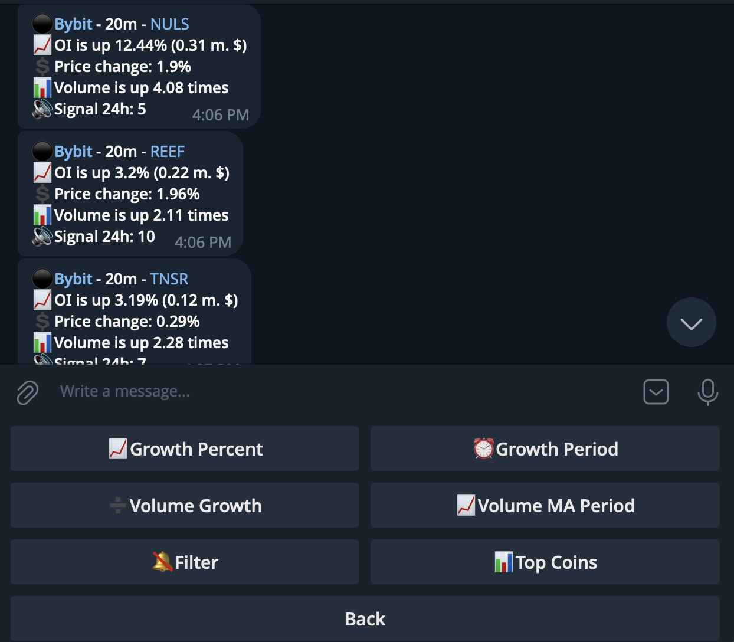The height and width of the screenshot is (642, 734).
Task: Click inside the Write a message field
Action: [236, 391]
